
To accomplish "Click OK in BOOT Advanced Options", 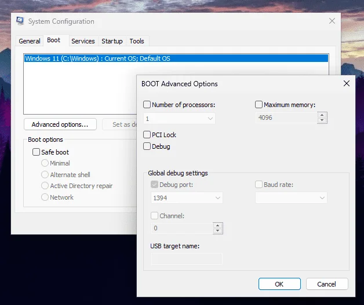I will [279, 284].
